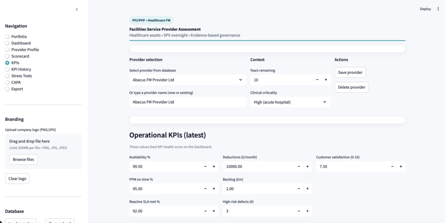Screen dimensions: 445x223
Task: Reduce High-risk defects count with minus
Action: pos(299,211)
